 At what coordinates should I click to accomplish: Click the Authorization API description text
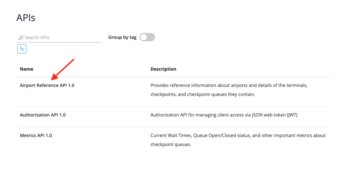tap(224, 115)
